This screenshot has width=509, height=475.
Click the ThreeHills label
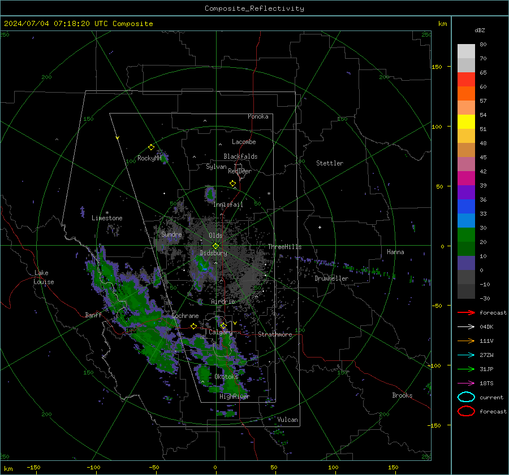click(284, 247)
